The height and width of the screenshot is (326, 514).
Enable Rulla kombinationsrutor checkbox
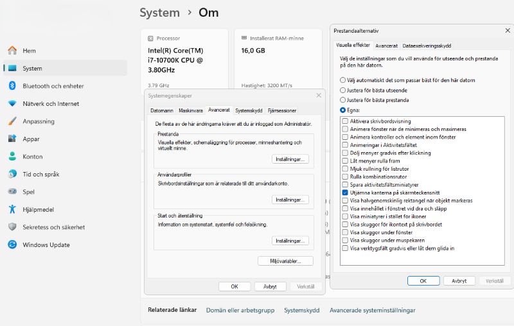[x=345, y=176]
